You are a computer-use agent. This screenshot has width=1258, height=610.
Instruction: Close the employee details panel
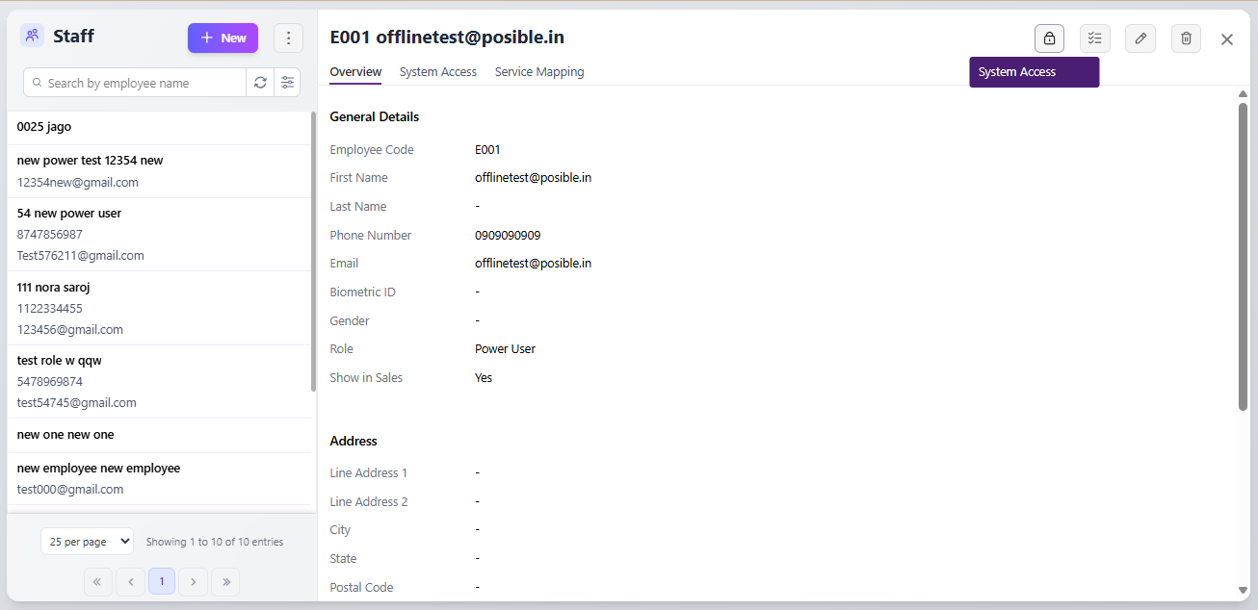point(1226,39)
